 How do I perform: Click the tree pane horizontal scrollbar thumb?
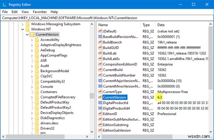tap(35, 136)
